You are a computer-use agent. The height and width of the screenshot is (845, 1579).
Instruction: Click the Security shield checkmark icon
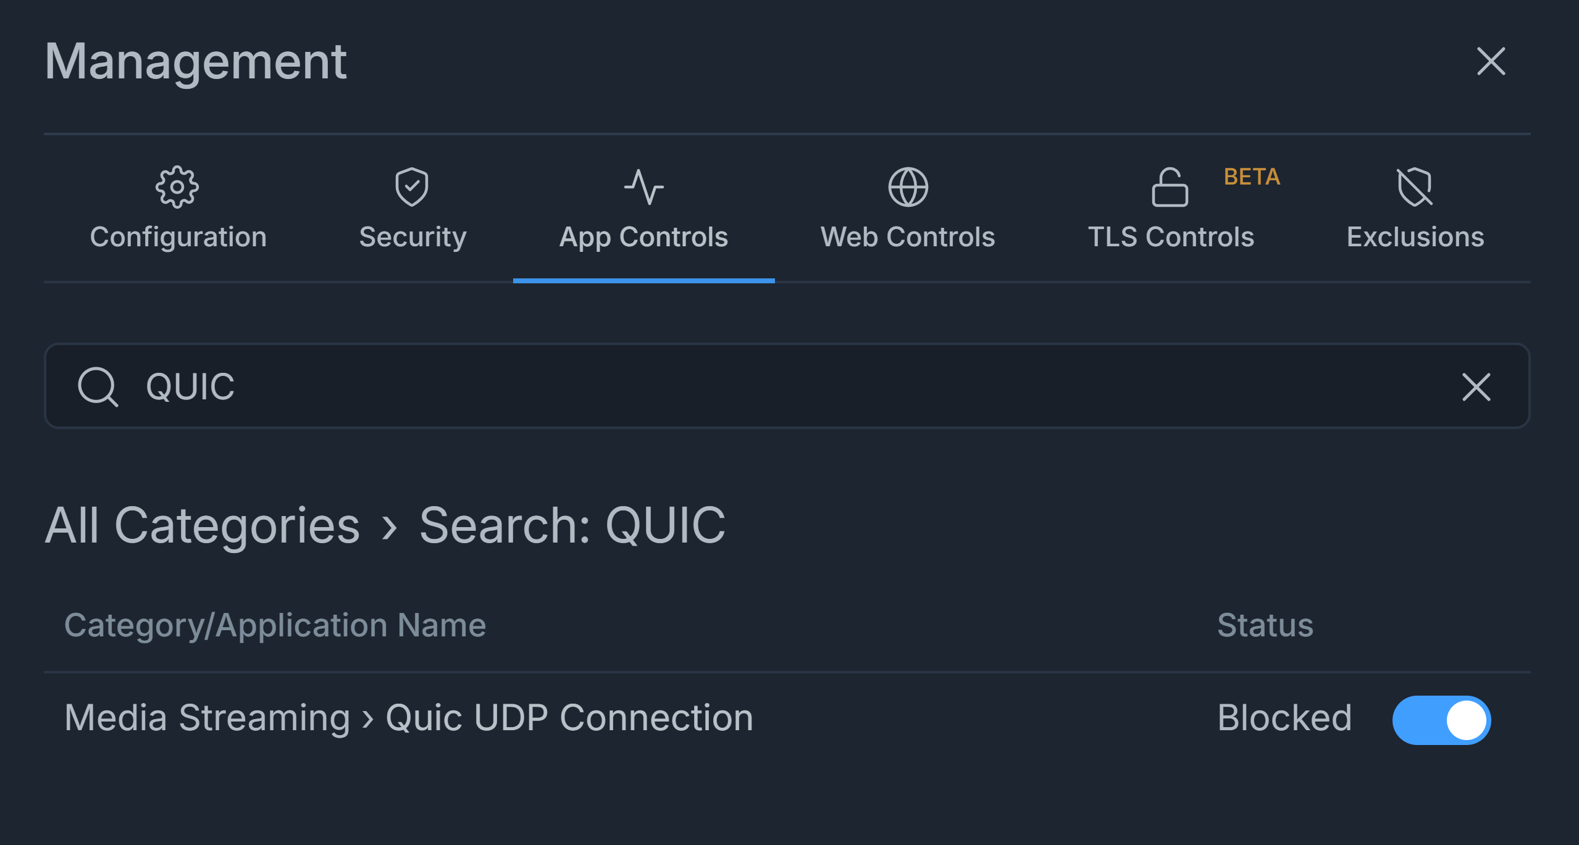pos(412,186)
